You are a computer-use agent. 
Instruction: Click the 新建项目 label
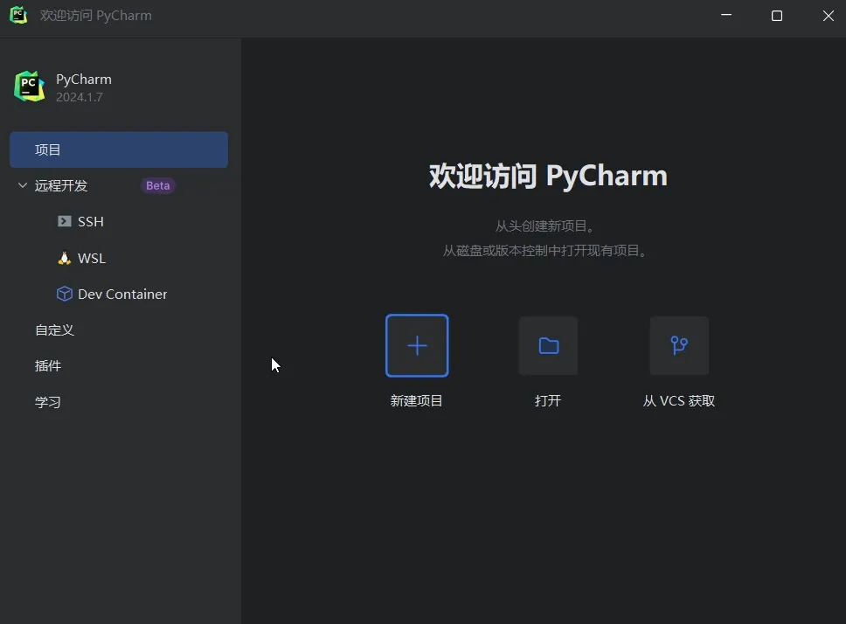[417, 401]
